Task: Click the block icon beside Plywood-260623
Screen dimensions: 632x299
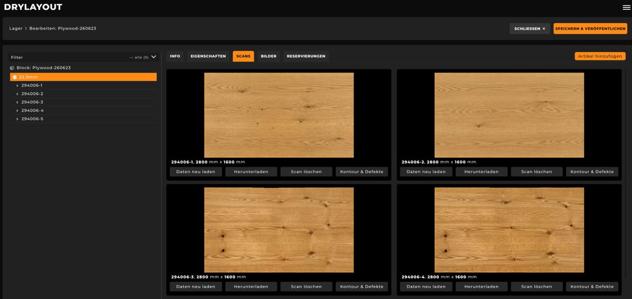Action: coord(12,68)
